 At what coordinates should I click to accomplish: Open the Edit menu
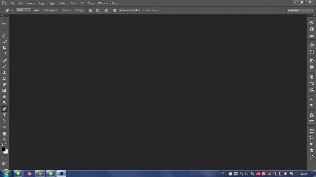[21, 3]
